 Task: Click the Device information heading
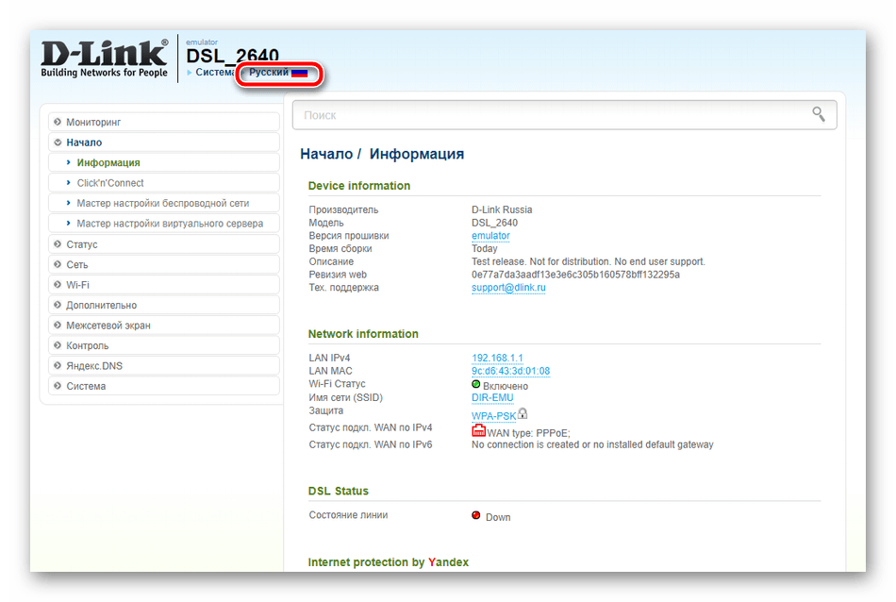358,186
